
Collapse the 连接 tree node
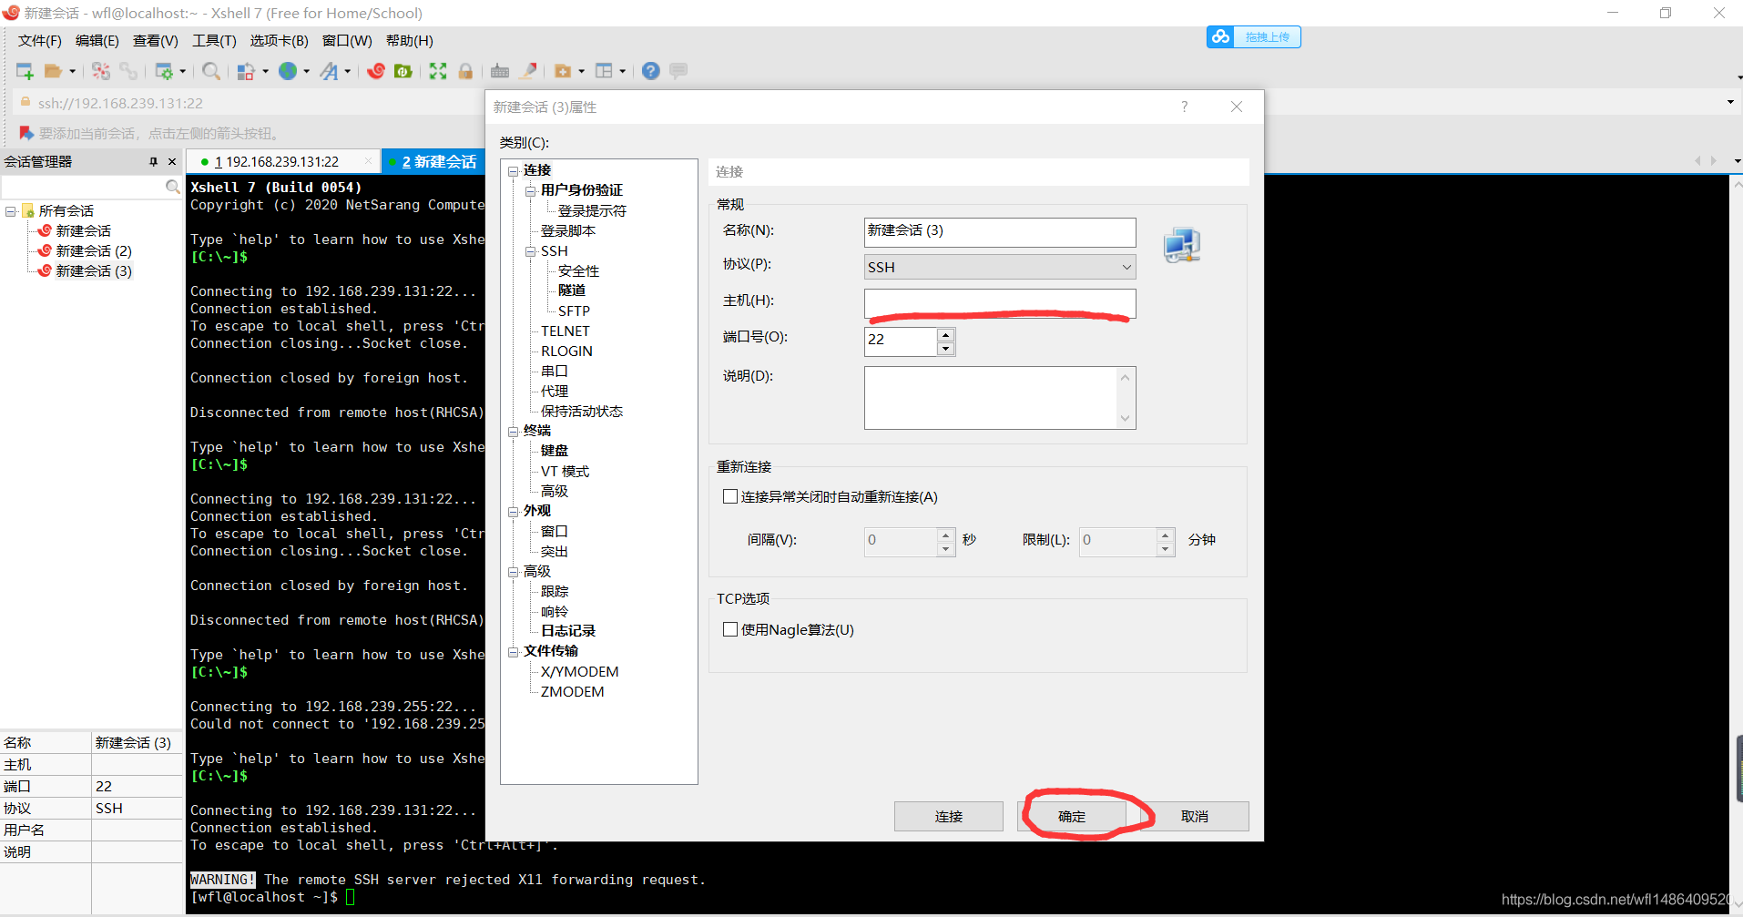pos(514,170)
